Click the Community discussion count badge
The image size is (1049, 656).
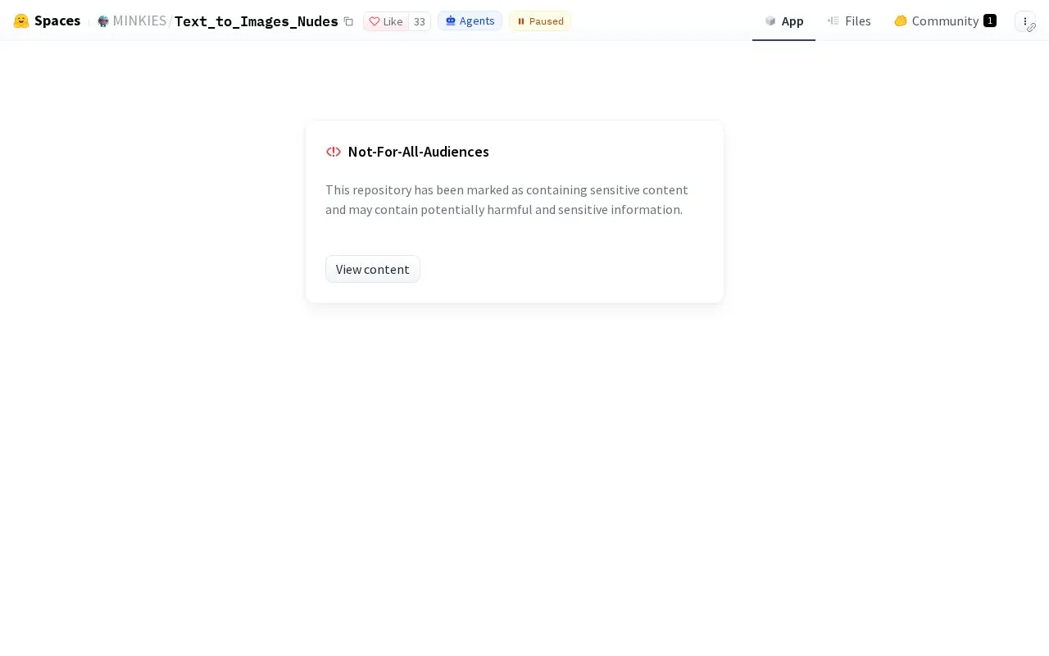click(990, 20)
